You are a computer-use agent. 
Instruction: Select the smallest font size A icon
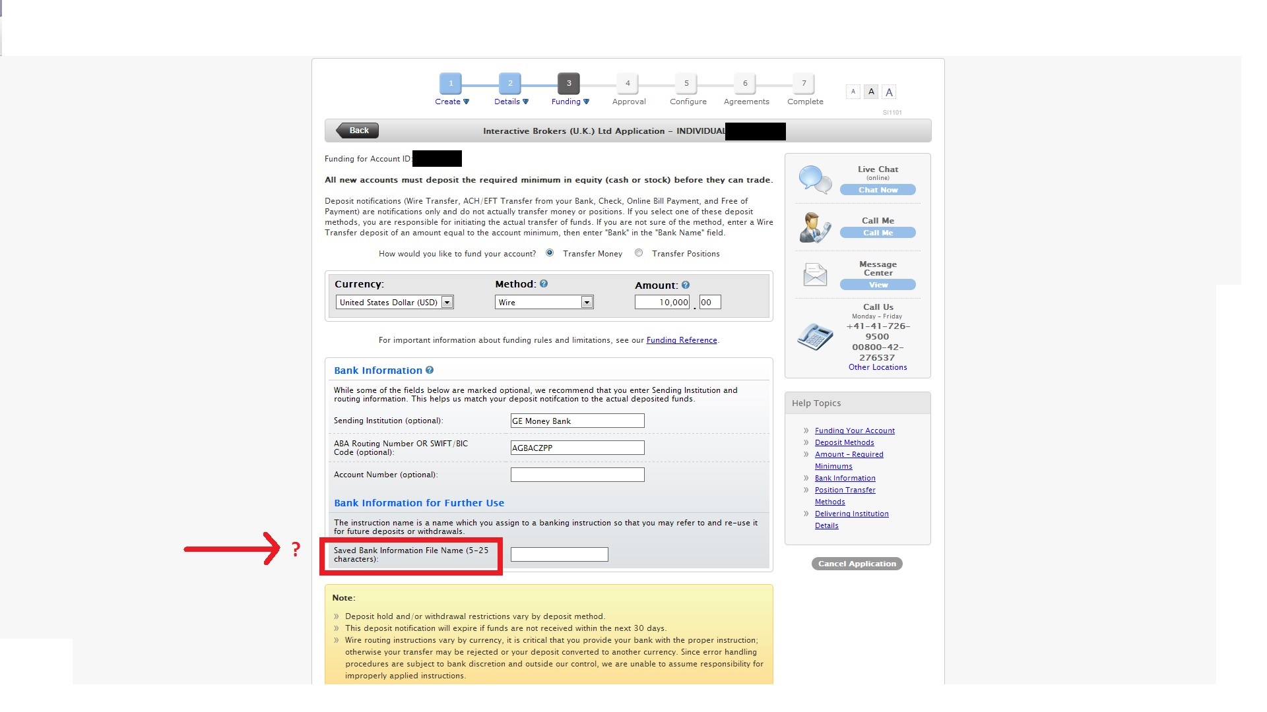click(x=853, y=92)
